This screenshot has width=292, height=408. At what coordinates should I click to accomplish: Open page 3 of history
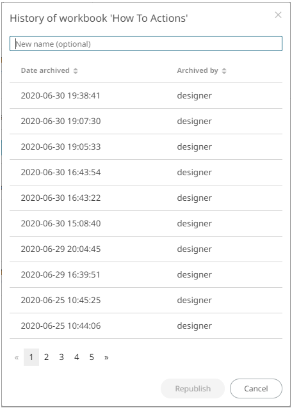tap(61, 357)
